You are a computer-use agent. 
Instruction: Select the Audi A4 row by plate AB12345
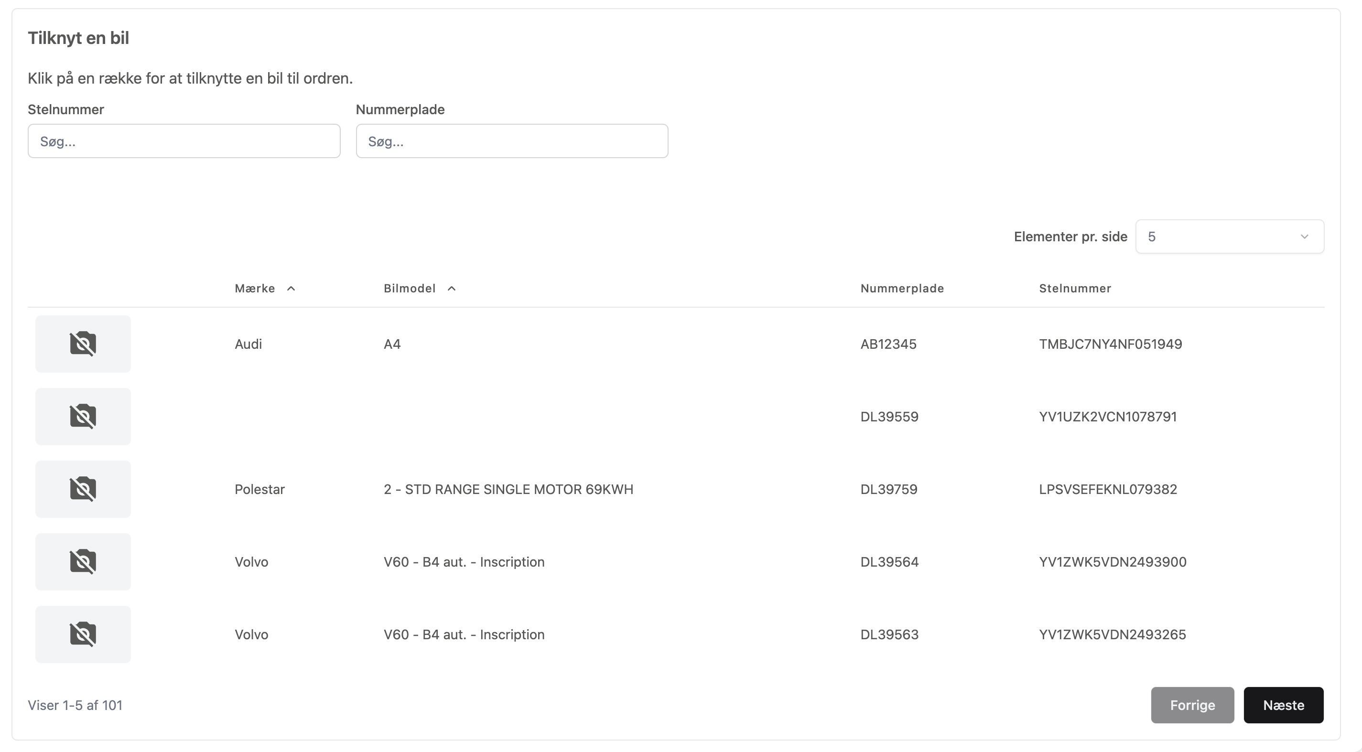pos(888,344)
